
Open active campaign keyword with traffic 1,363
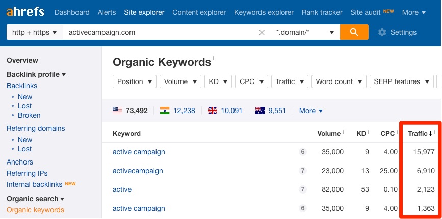tap(139, 208)
